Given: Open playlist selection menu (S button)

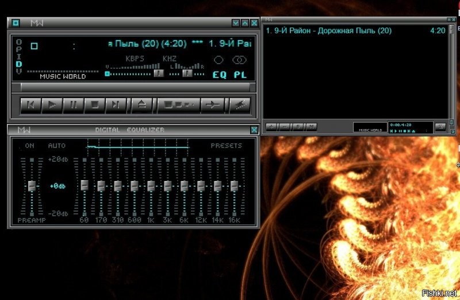Looking at the screenshot, I should pos(298,127).
